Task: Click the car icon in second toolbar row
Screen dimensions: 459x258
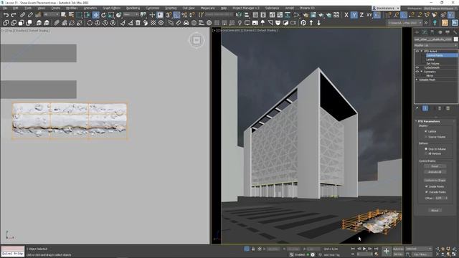Action: tap(186, 23)
